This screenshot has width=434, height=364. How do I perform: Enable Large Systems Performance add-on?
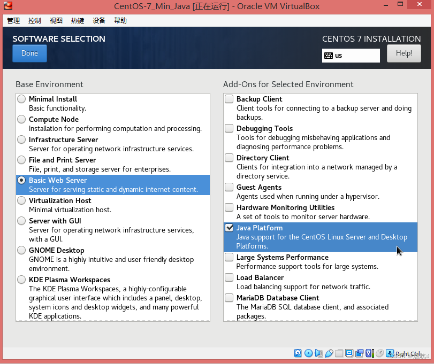(229, 257)
